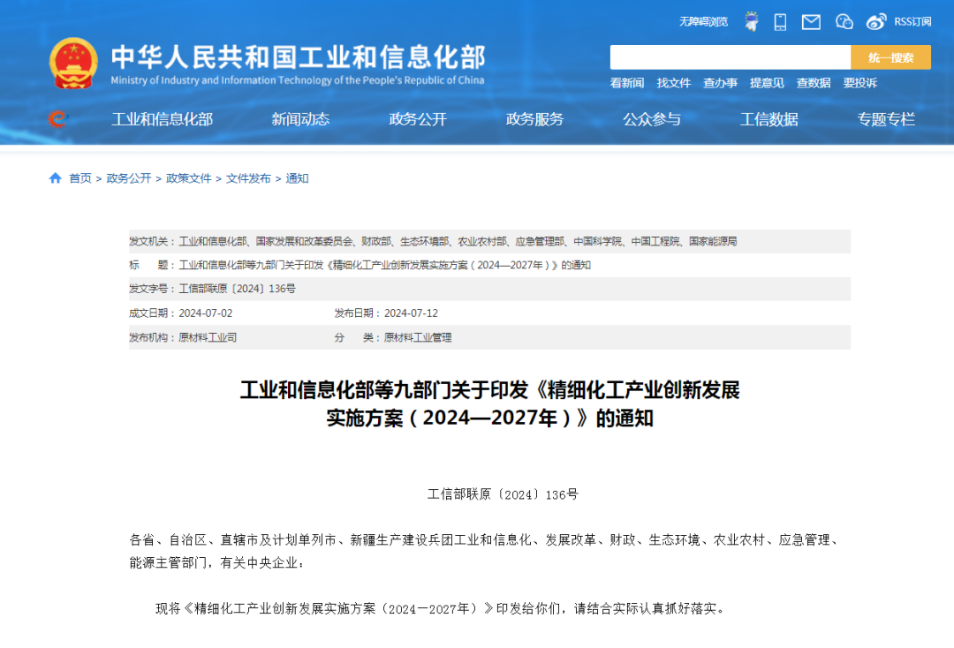
Task: Open the 新闻动态 menu
Action: [x=300, y=119]
